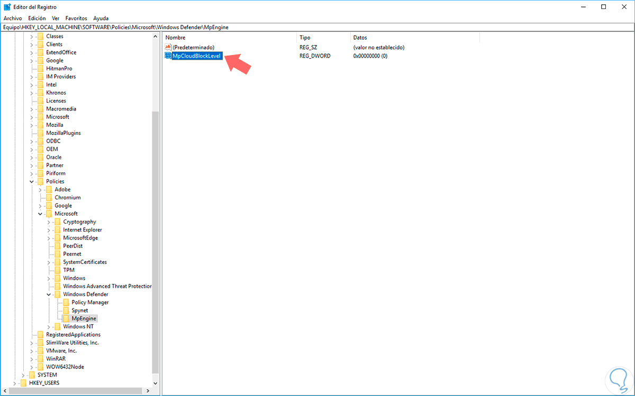Expand the Cryptography key
Screen dimensions: 635x396
coord(49,222)
